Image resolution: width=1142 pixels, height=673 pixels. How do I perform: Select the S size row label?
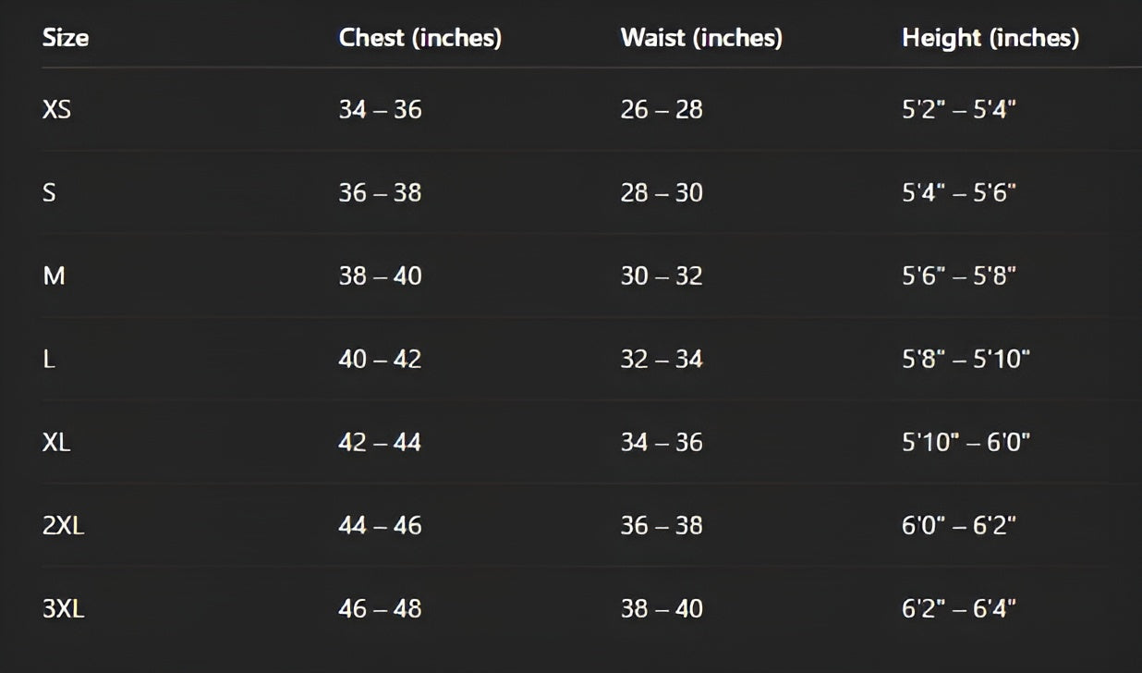tap(49, 192)
